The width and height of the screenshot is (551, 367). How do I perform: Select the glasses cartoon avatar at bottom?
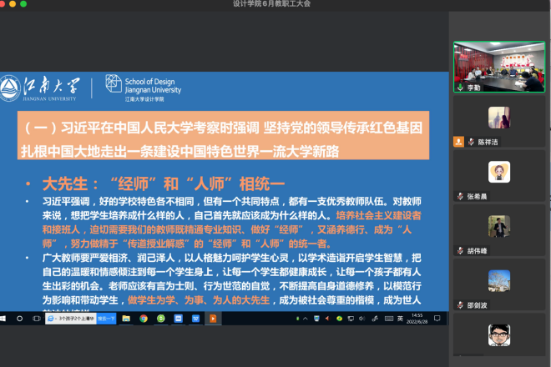click(x=498, y=334)
